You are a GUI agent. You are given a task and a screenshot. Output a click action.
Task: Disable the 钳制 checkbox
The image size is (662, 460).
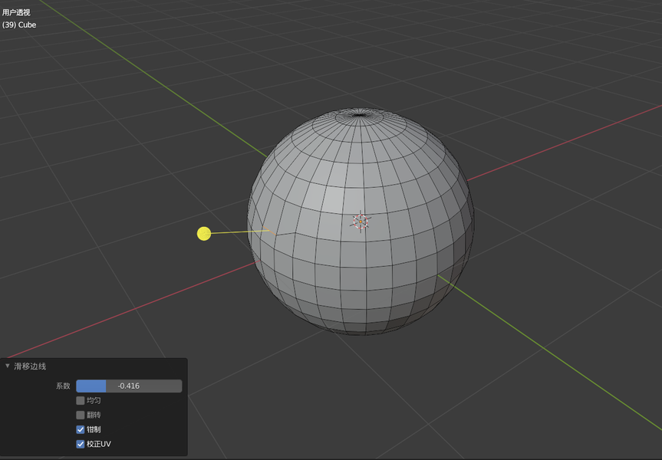(x=81, y=429)
